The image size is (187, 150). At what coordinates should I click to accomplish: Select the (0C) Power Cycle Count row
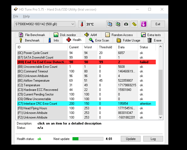[87, 53]
